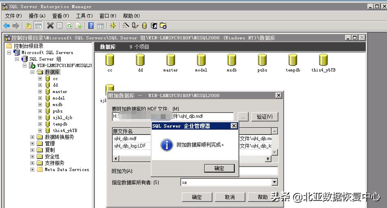Image resolution: width=387 pixels, height=208 pixels.
Task: Select the cc database icon in right pane
Action: [x=109, y=60]
